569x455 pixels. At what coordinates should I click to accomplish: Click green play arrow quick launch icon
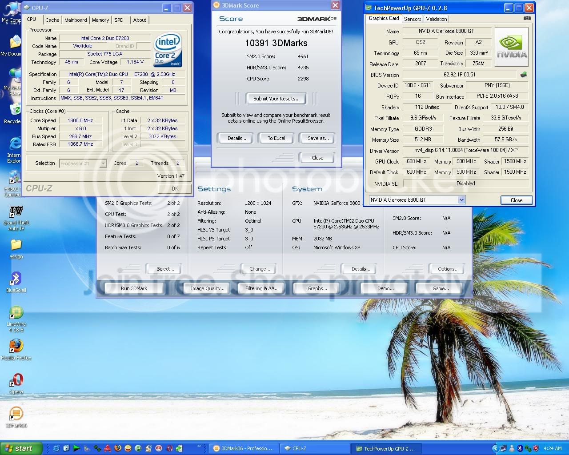click(x=76, y=448)
